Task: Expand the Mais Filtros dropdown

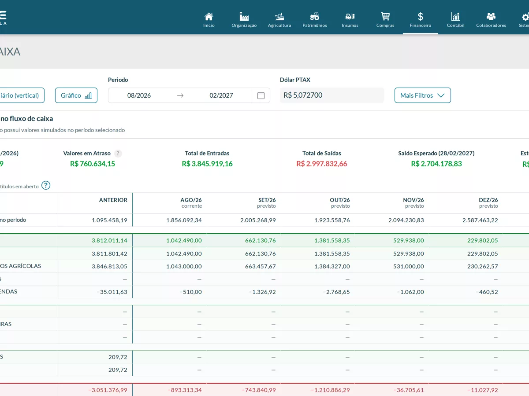Action: (423, 95)
